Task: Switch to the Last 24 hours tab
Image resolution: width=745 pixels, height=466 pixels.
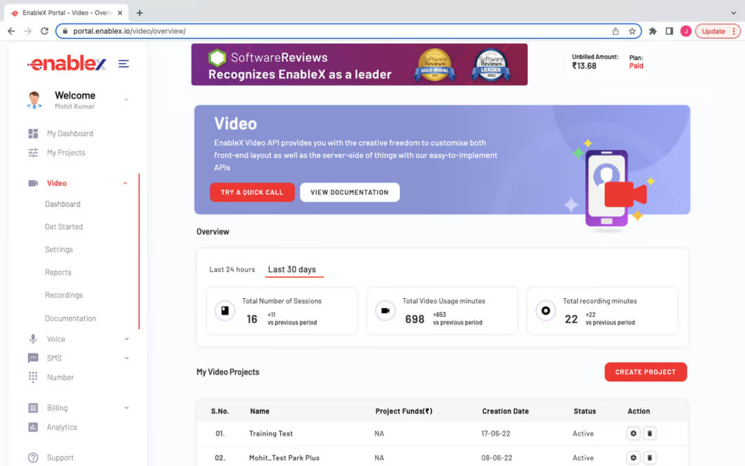Action: 232,270
